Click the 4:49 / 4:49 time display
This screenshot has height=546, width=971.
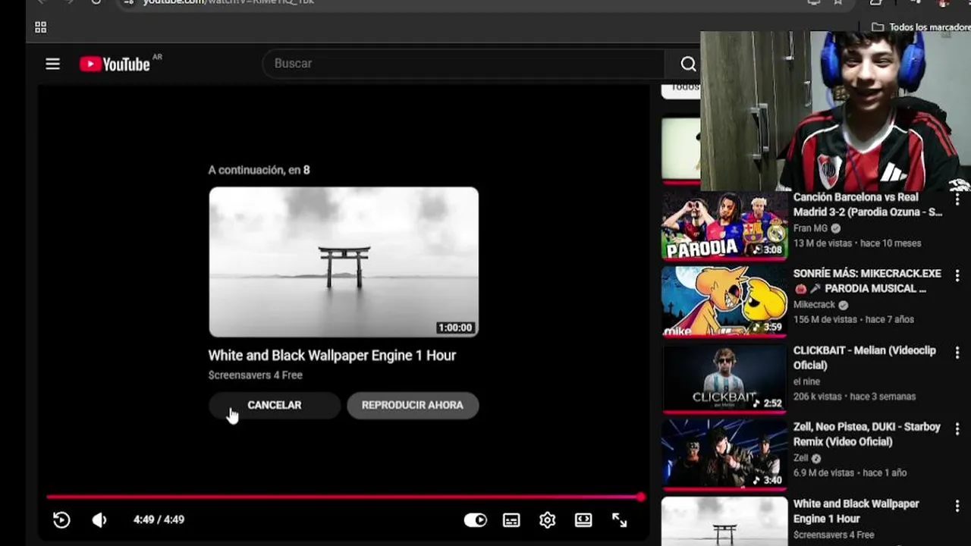159,519
